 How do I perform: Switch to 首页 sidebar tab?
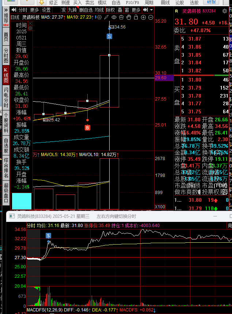tap(6, 37)
